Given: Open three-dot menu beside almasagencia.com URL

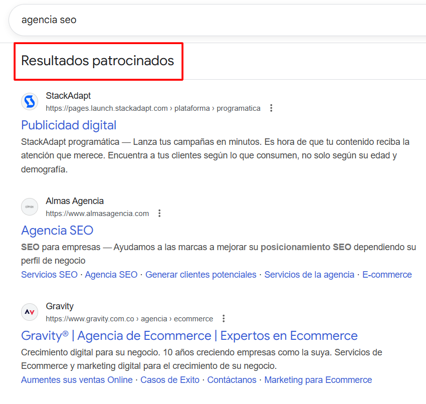Looking at the screenshot, I should (159, 214).
